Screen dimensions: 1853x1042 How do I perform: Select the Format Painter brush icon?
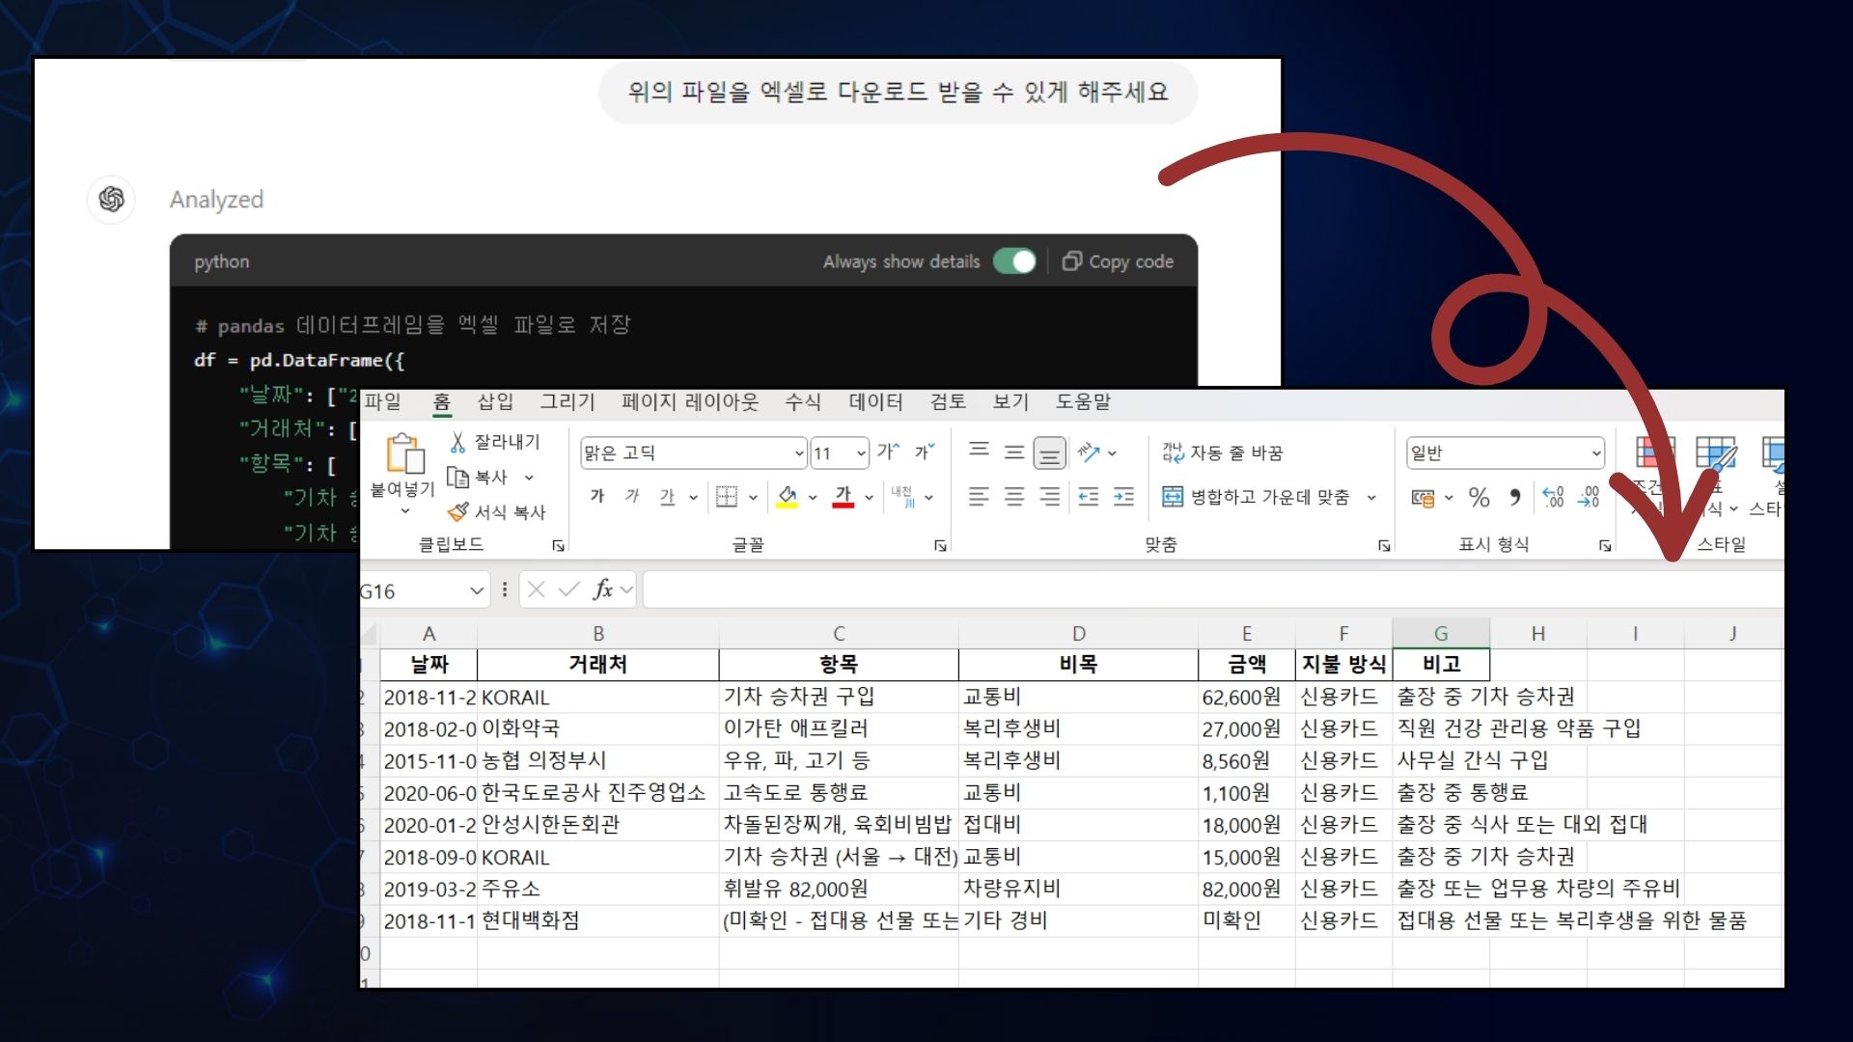point(458,512)
